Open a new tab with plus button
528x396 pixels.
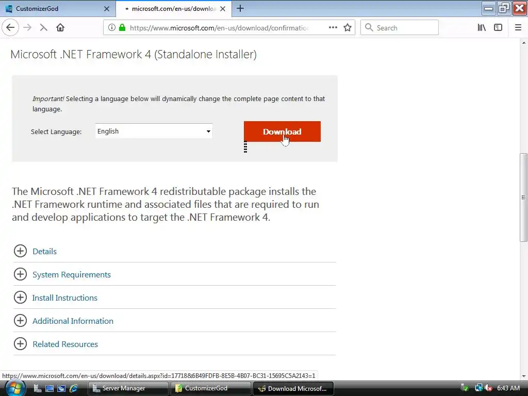tap(240, 8)
